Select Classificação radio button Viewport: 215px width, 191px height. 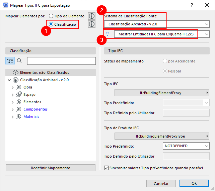tap(51, 24)
